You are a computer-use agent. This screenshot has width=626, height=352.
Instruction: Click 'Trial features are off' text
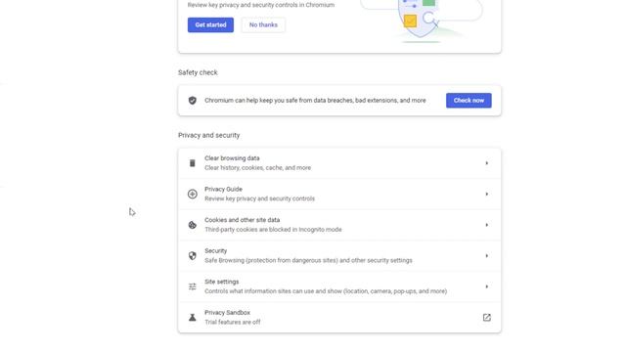click(x=233, y=322)
